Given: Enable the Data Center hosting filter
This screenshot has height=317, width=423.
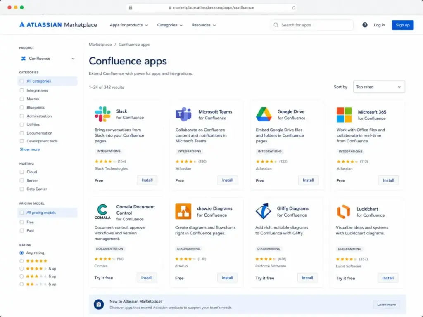Looking at the screenshot, I should 22,189.
